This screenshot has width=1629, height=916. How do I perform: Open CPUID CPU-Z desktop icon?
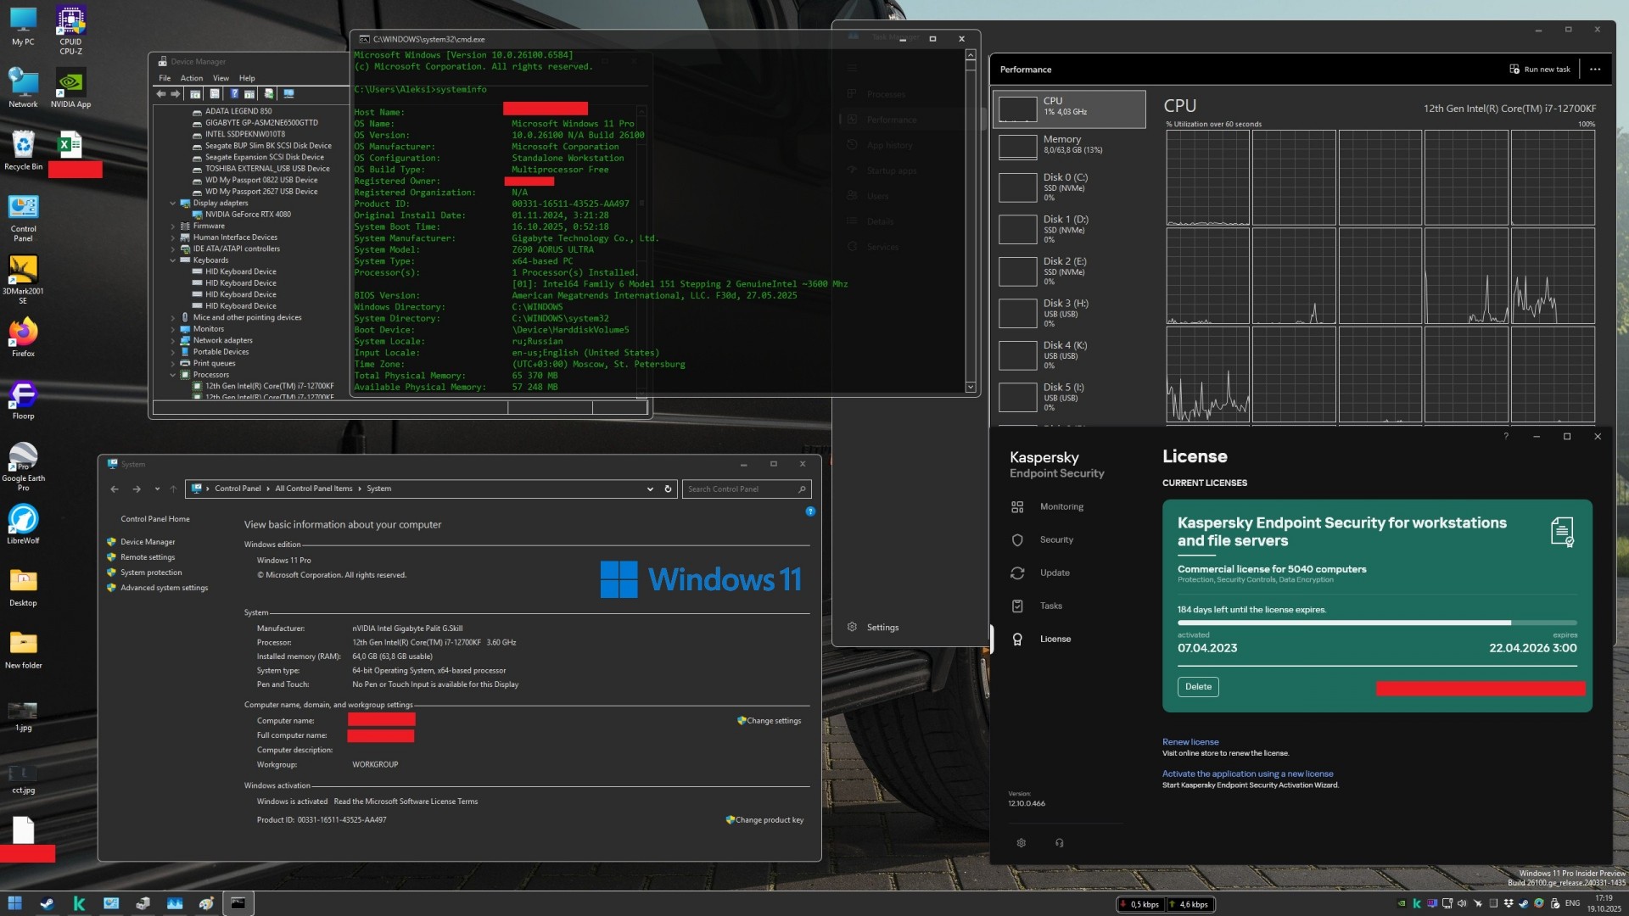70,31
